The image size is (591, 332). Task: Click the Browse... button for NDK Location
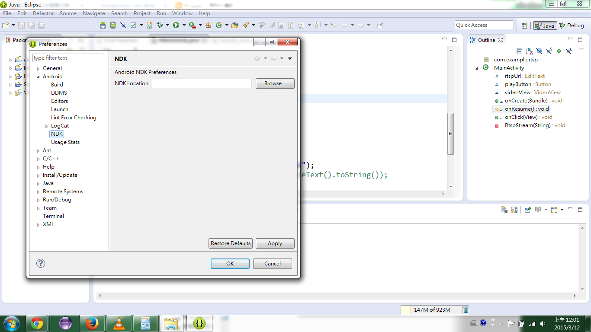pyautogui.click(x=275, y=83)
